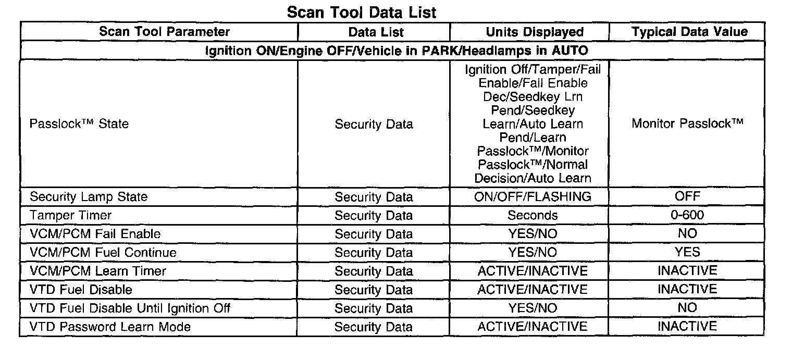The width and height of the screenshot is (792, 347).
Task: Click the Scan Tool Data List title
Action: (362, 12)
